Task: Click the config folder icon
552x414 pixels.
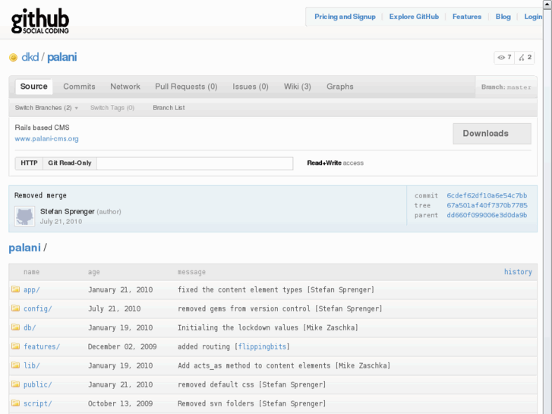Action: (15, 308)
